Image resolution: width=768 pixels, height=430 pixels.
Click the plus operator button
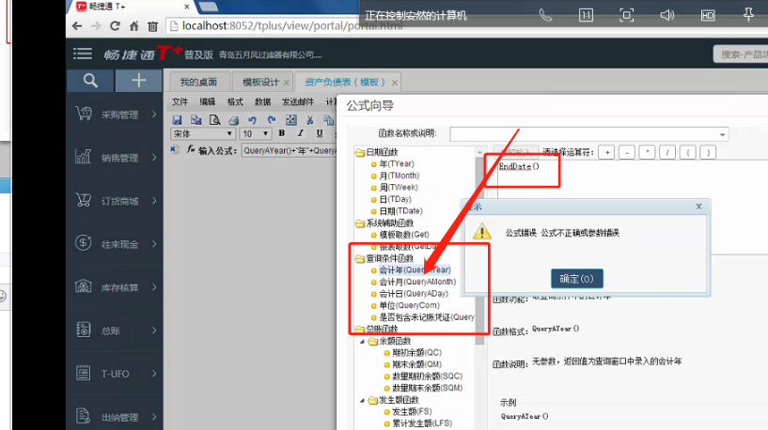(607, 153)
